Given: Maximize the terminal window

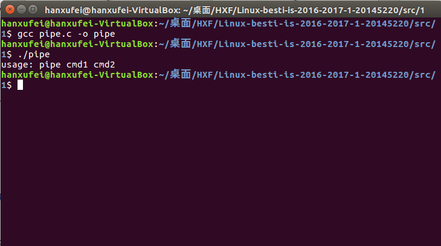Looking at the screenshot, I should click(33, 10).
